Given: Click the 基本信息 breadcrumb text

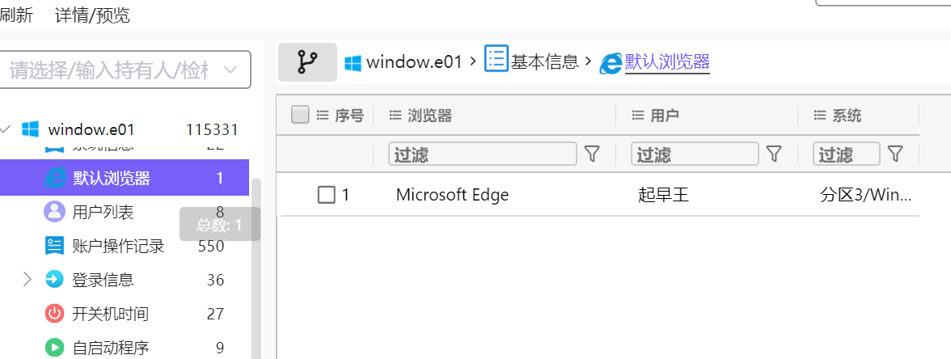Looking at the screenshot, I should (544, 62).
